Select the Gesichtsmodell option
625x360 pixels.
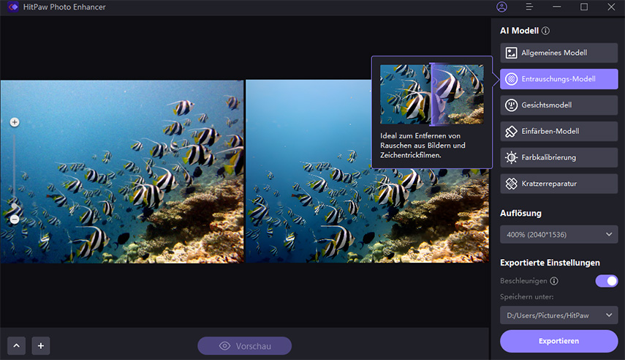(559, 105)
